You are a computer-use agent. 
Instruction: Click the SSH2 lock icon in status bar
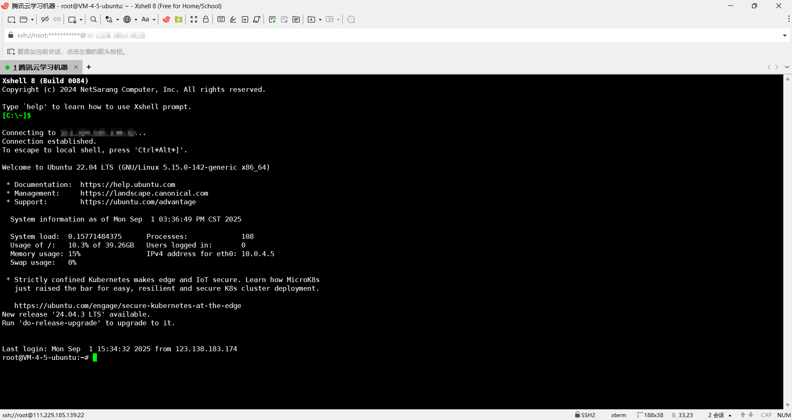[578, 415]
